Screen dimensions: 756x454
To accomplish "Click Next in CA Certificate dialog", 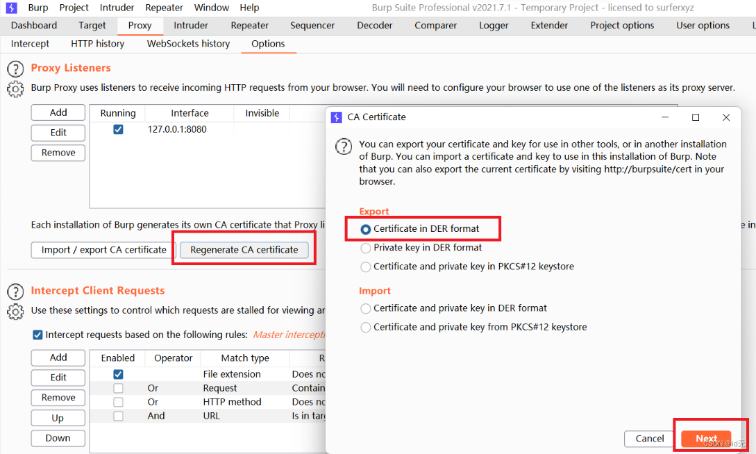I will [706, 439].
